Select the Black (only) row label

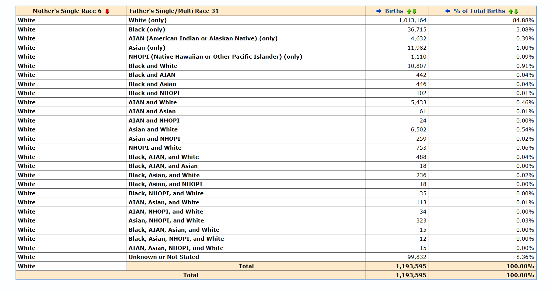[x=147, y=29]
